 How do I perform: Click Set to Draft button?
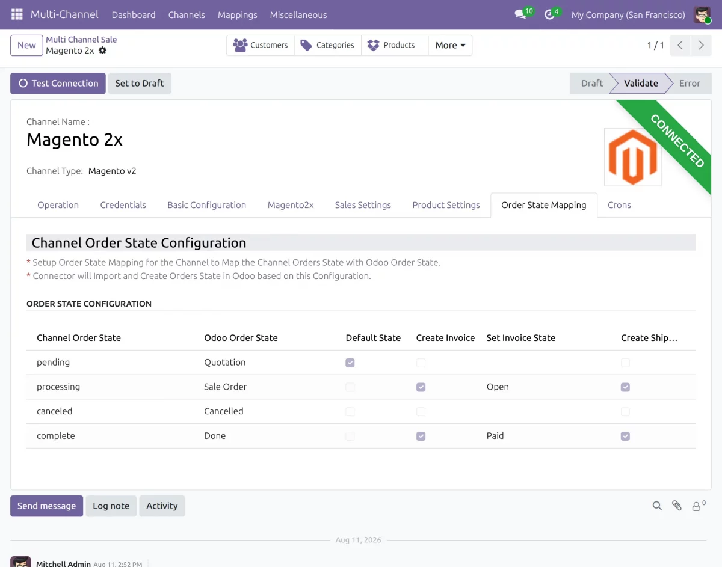[x=140, y=84]
